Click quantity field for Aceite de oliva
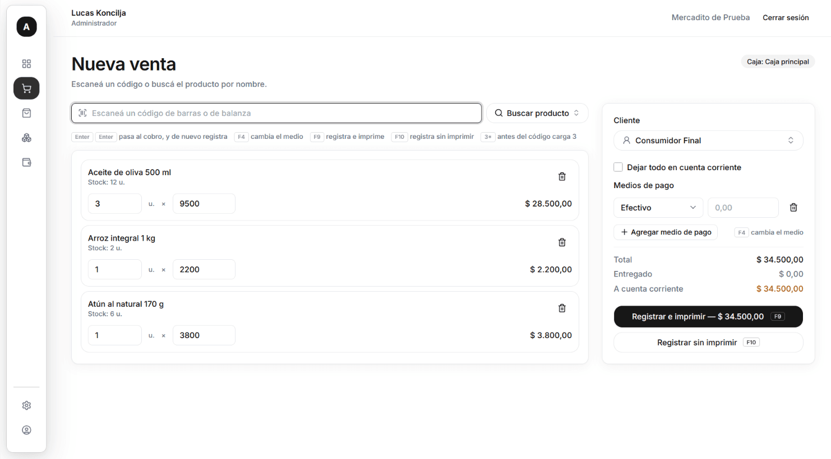The image size is (831, 459). [115, 204]
